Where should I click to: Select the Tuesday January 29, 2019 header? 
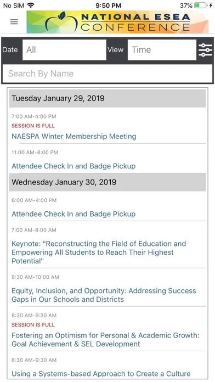tap(107, 98)
